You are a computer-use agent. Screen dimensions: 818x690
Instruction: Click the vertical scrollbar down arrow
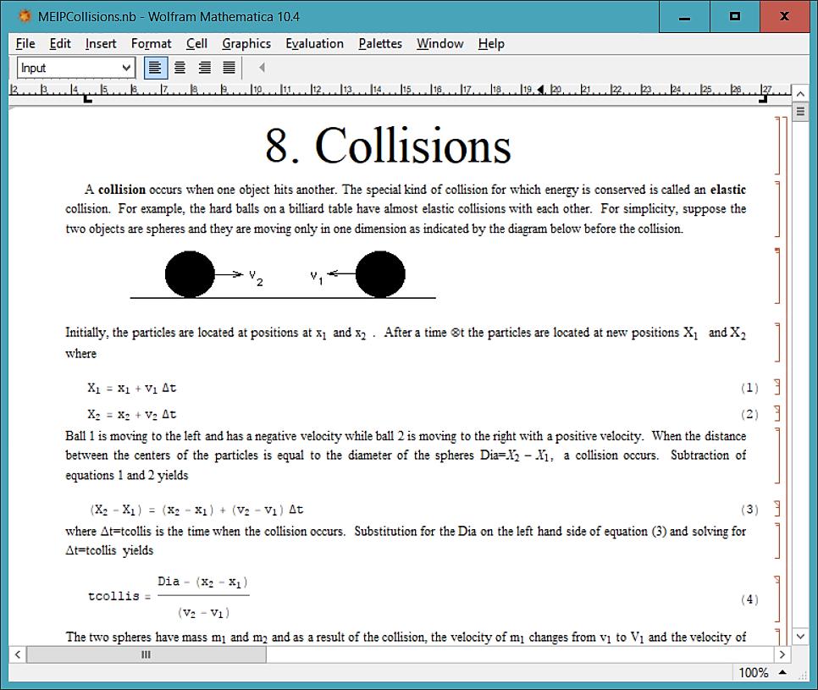[800, 637]
